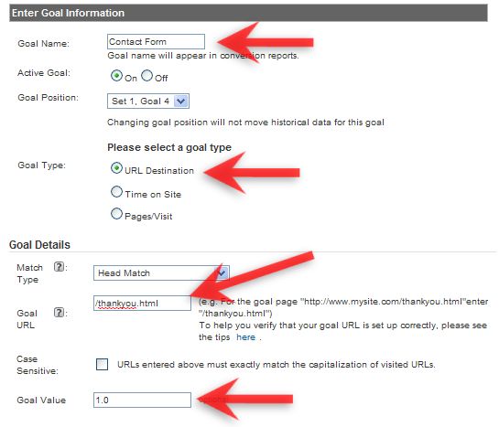The height and width of the screenshot is (427, 499).
Task: Choose the Pages/Visit goal type
Action: point(116,214)
